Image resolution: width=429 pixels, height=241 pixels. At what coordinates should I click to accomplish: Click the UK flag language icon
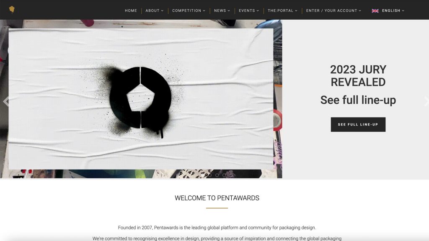coord(375,10)
